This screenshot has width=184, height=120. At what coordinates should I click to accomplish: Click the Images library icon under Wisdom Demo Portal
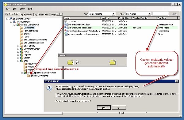click(21, 34)
